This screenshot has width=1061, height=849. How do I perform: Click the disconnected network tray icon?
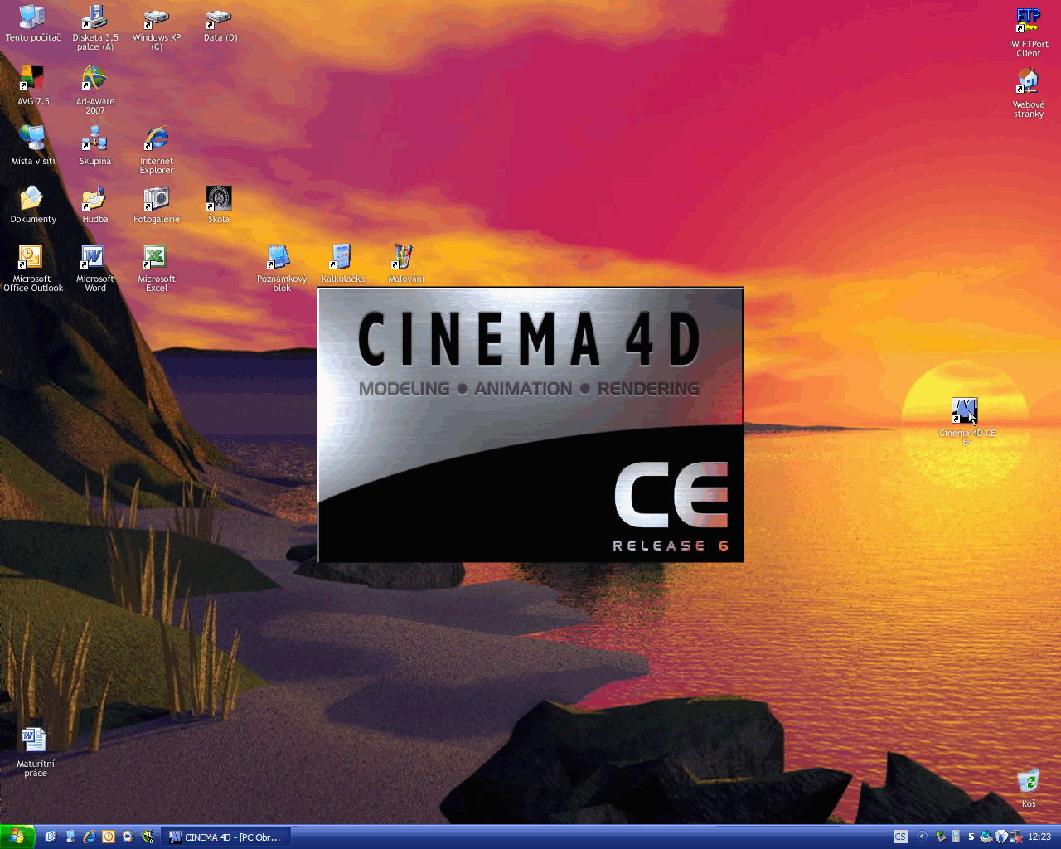[1016, 837]
